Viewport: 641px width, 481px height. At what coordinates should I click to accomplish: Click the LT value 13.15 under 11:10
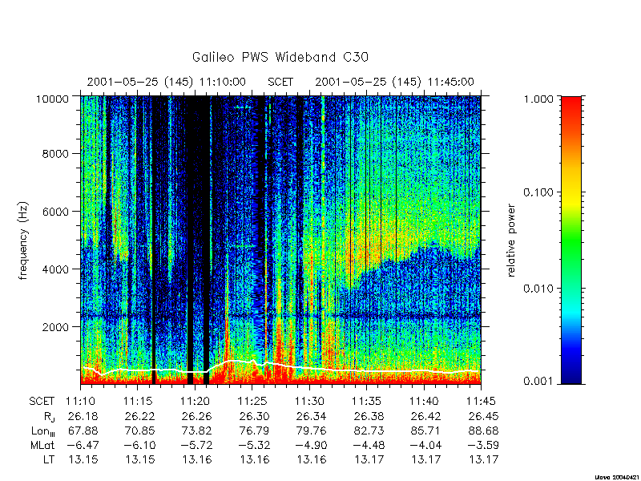click(83, 459)
